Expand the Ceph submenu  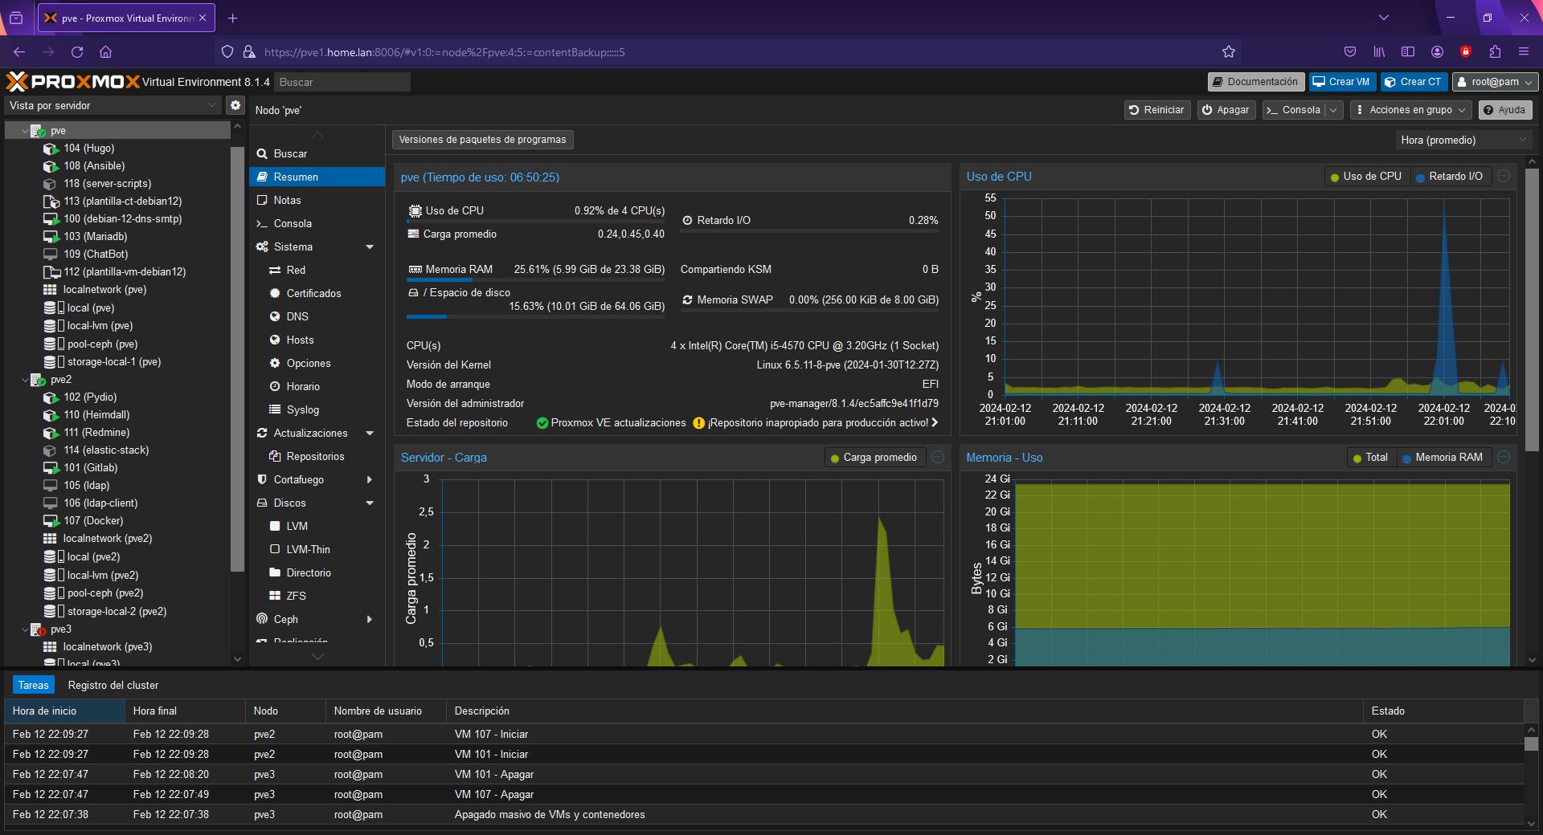(370, 619)
